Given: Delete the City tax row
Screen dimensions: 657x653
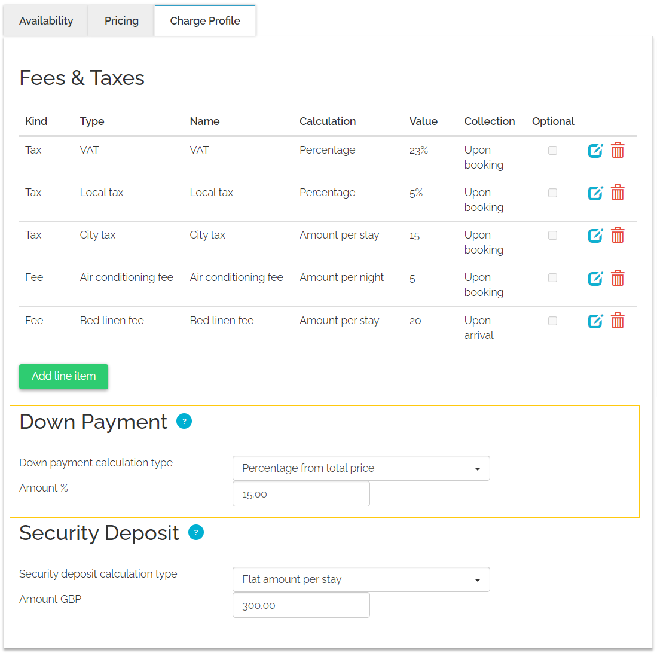Looking at the screenshot, I should pyautogui.click(x=617, y=235).
